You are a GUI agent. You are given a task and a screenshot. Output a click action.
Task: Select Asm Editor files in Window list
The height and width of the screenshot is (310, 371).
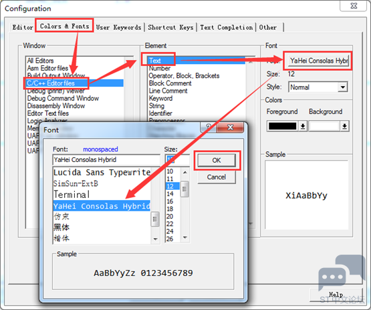point(47,68)
